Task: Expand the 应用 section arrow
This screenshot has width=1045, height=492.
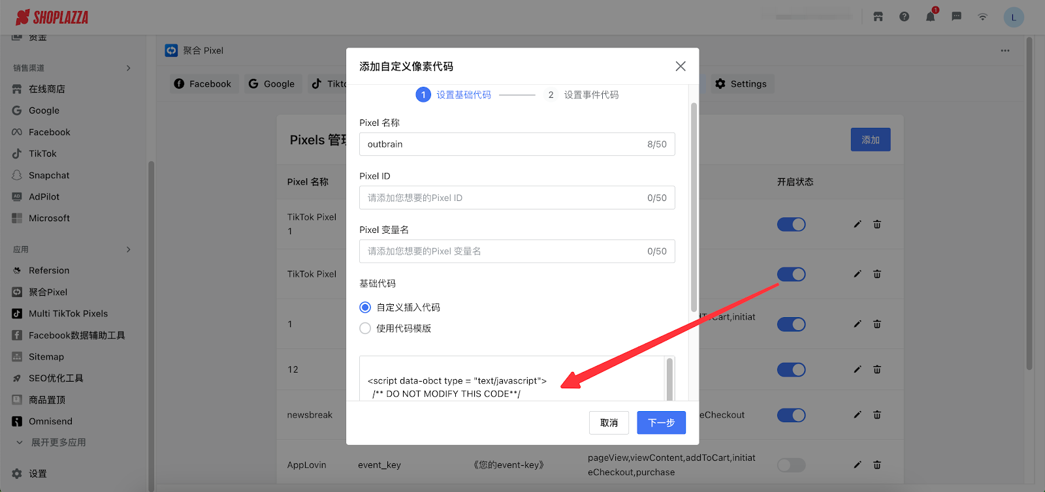Action: [128, 249]
